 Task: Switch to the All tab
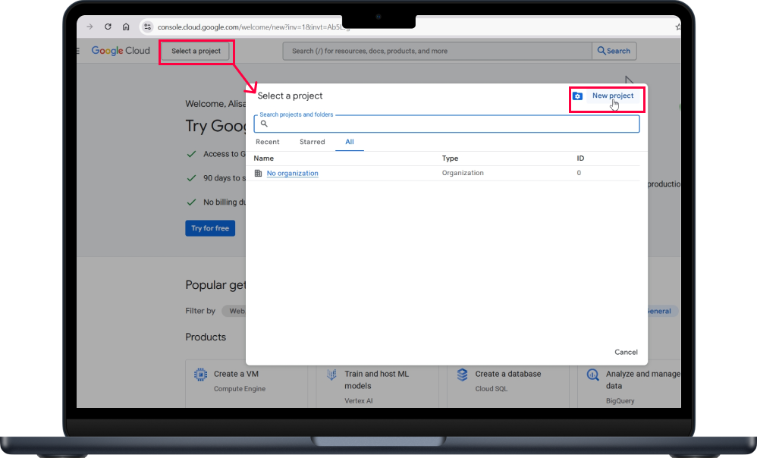point(350,142)
